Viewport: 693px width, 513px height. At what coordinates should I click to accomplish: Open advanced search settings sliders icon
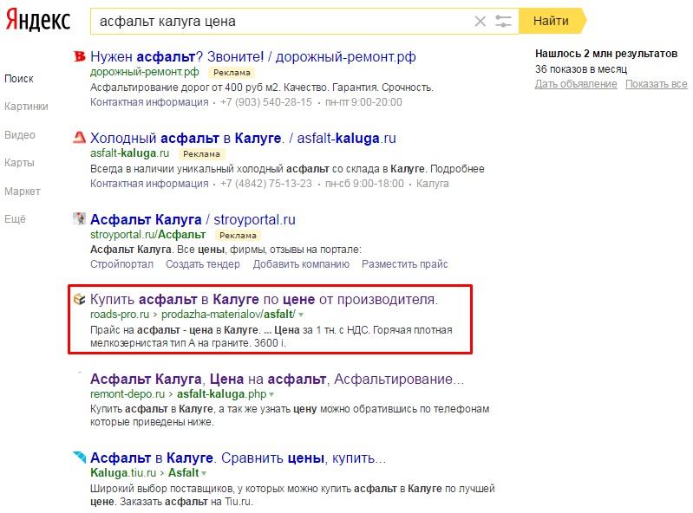point(503,21)
